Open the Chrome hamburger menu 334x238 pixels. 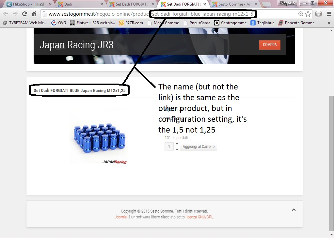329,14
